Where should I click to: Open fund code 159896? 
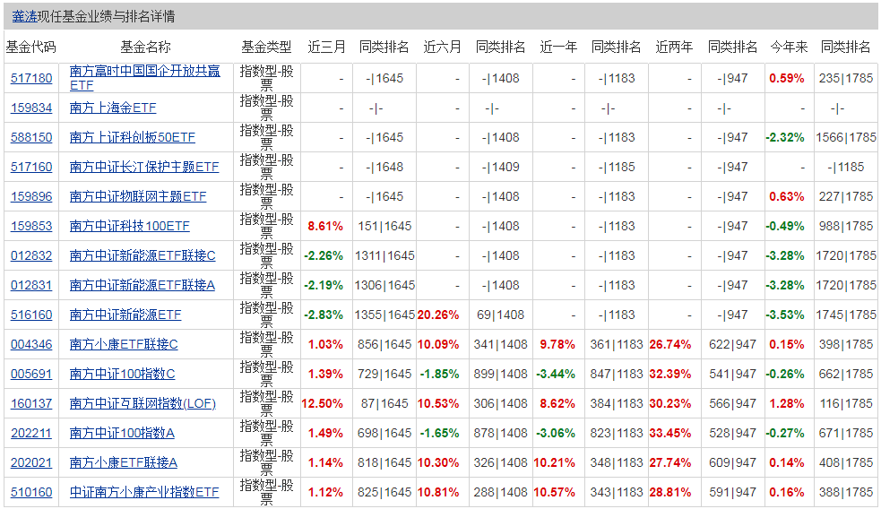[x=31, y=196]
